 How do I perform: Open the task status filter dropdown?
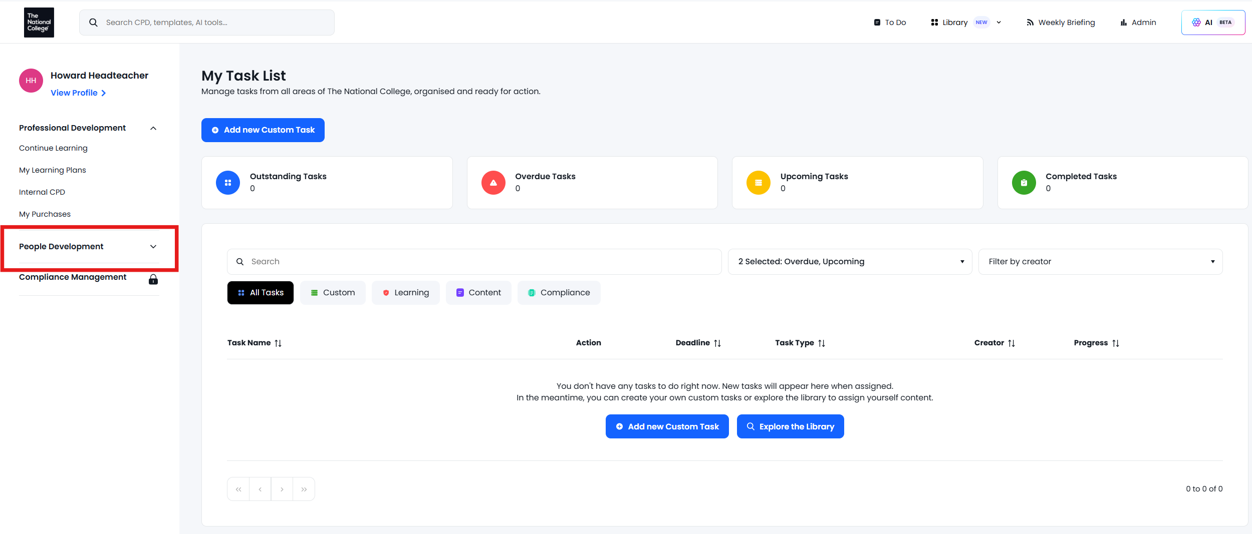click(x=849, y=262)
